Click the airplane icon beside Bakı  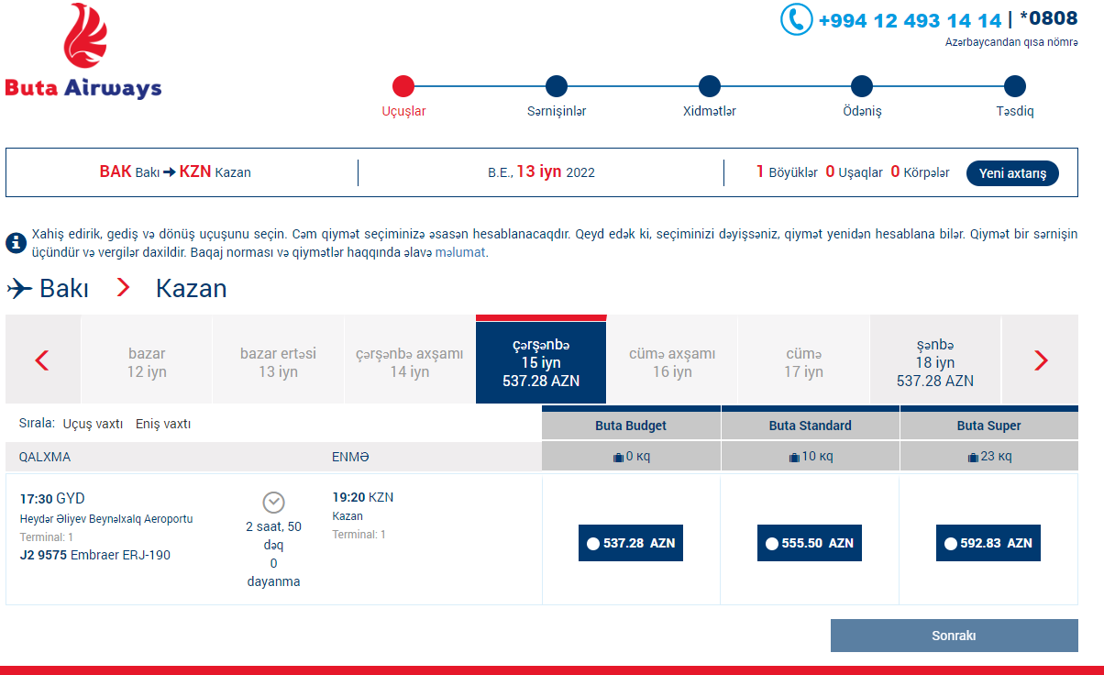(x=19, y=289)
